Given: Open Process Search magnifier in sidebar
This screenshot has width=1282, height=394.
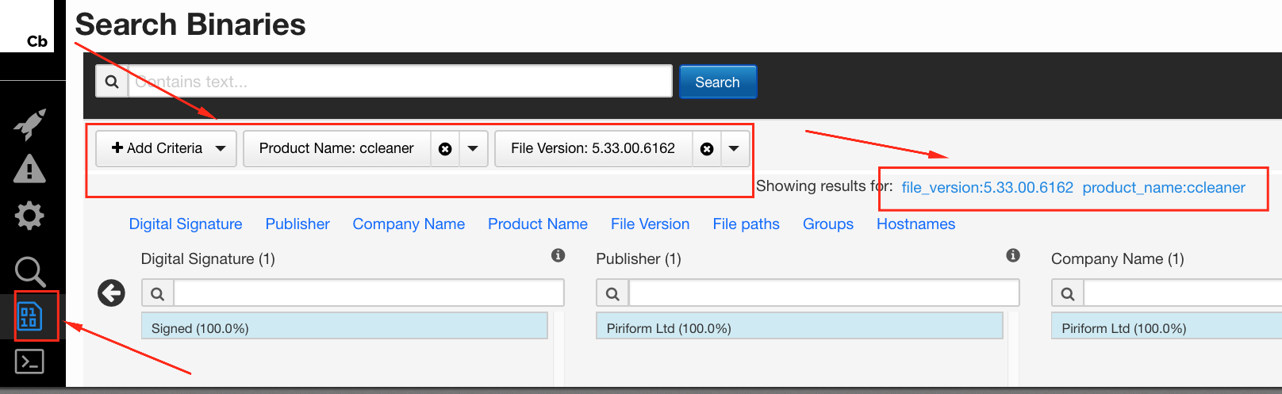Looking at the screenshot, I should [x=29, y=271].
